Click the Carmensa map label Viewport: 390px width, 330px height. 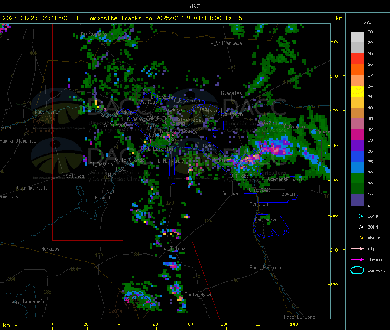(x=265, y=219)
